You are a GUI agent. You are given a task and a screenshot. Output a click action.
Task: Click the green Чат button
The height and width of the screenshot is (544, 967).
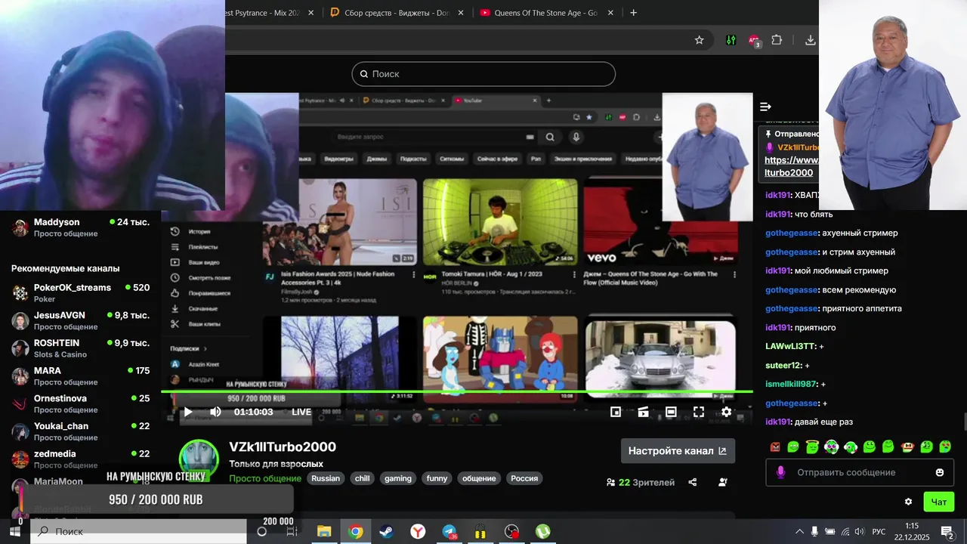[939, 502]
